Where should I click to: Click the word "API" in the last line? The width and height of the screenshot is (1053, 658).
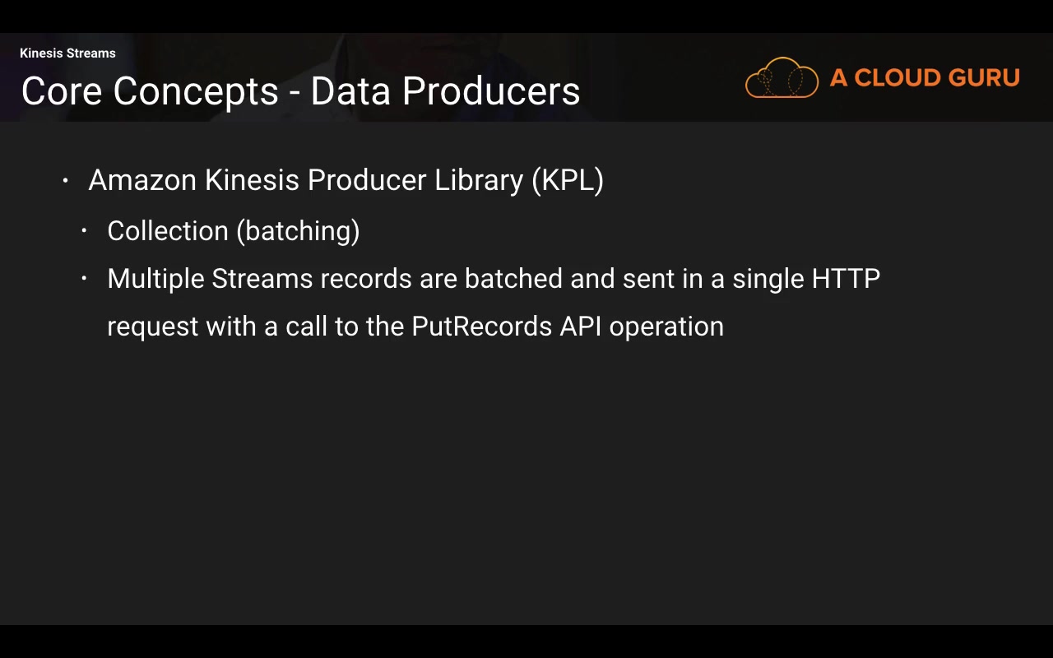[x=581, y=327]
